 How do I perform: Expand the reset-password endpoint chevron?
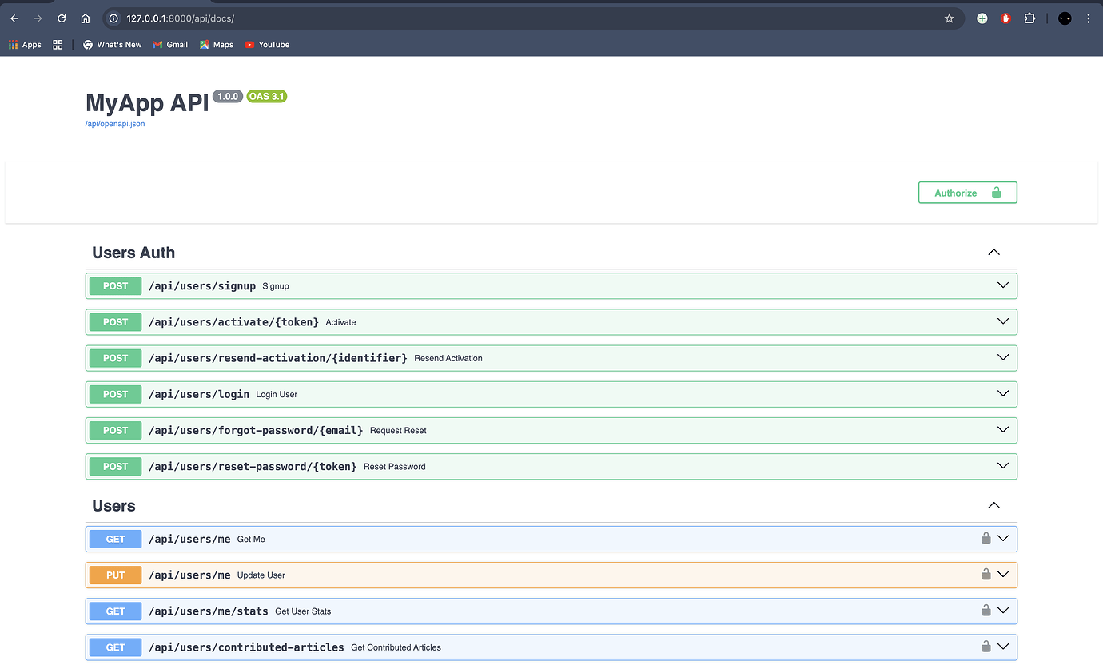[x=1003, y=465]
